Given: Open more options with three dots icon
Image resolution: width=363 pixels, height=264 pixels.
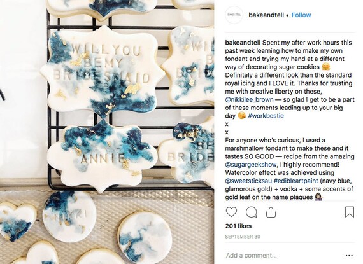Looking at the screenshot, I should pyautogui.click(x=349, y=256).
